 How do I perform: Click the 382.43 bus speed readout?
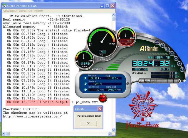coord(140,69)
